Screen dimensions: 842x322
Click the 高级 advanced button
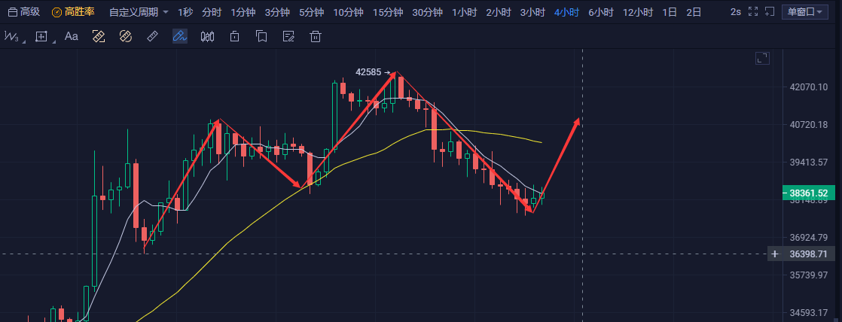(x=24, y=12)
